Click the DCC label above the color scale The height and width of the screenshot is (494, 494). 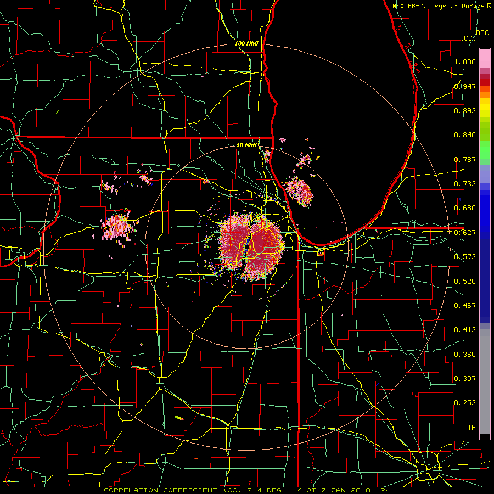482,33
